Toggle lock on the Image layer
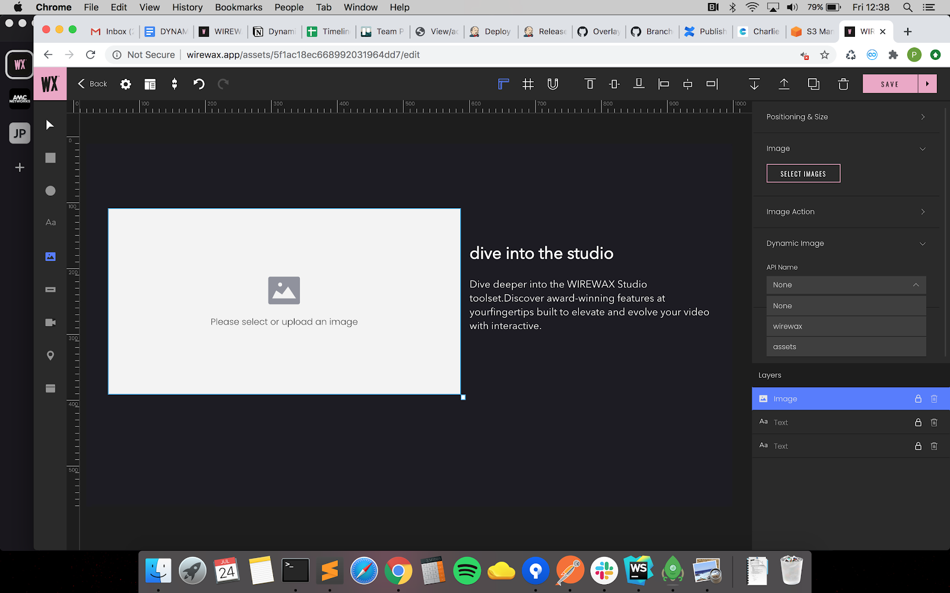950x593 pixels. click(x=918, y=399)
